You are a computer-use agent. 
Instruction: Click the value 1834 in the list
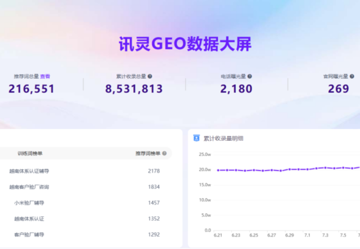(x=154, y=187)
